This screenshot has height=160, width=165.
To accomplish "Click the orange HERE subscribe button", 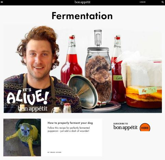I will (145, 127).
